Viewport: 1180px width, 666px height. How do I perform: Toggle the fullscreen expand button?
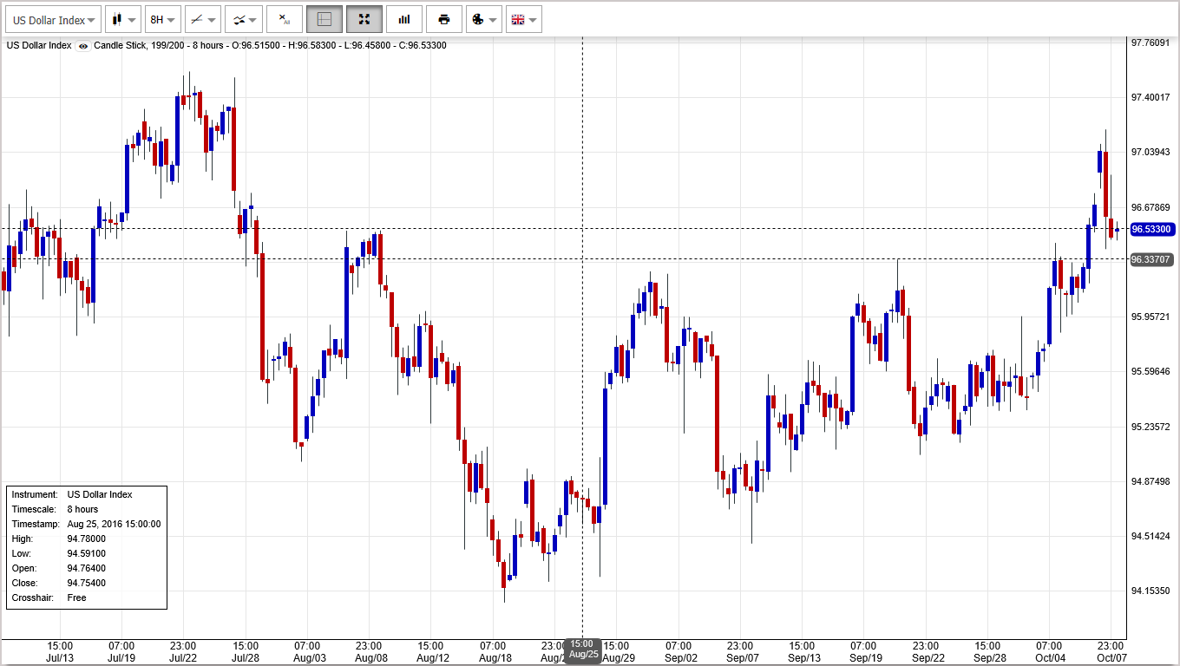point(364,19)
